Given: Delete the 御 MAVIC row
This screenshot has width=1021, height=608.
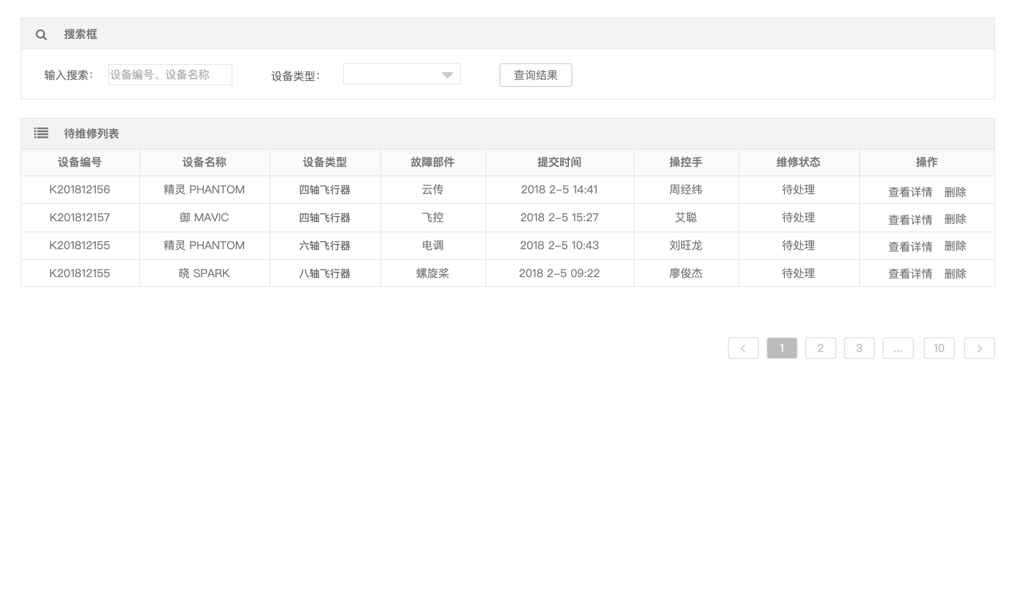Looking at the screenshot, I should [x=955, y=219].
